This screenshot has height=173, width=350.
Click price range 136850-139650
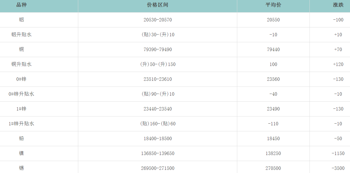point(158,154)
